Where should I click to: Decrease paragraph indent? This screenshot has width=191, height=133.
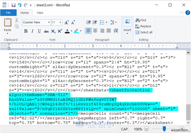click(89, 22)
